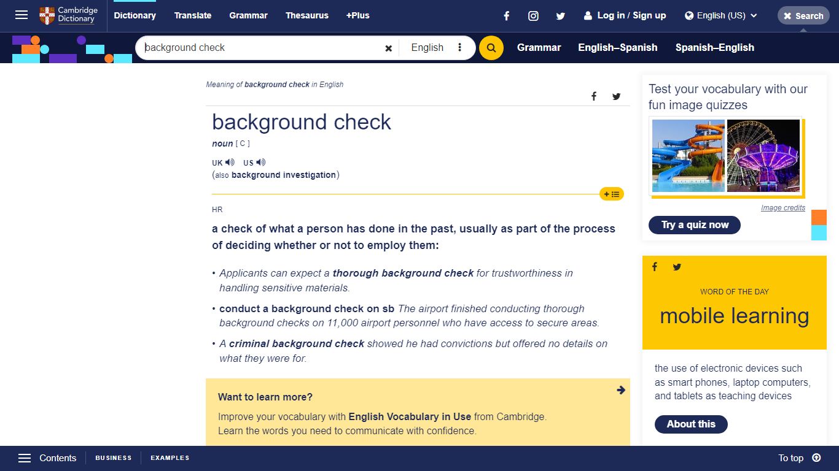Play the US pronunciation audio

[x=261, y=163]
